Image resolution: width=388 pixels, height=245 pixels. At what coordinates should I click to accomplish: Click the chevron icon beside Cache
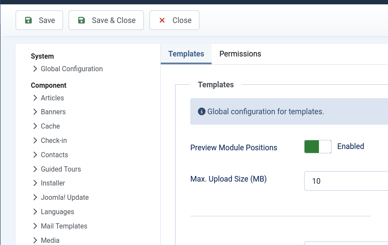pos(35,126)
